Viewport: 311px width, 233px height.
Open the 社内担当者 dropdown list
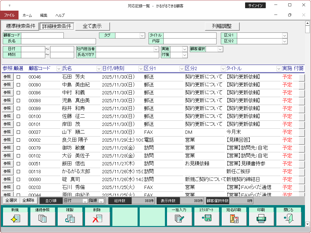[156, 49]
